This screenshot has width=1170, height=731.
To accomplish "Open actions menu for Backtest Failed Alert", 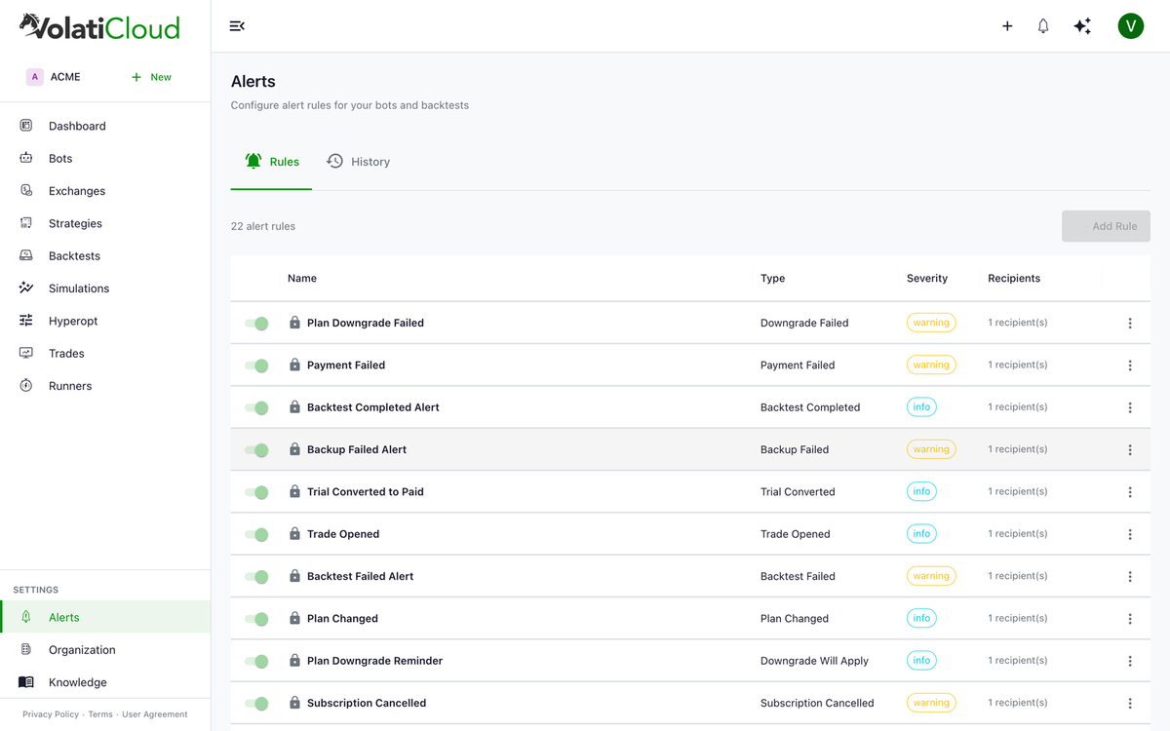I will (x=1130, y=576).
